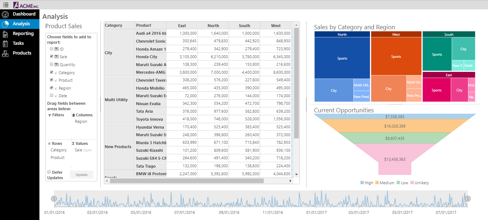Select the Product item in the Rows area
The height and width of the screenshot is (220, 488).
click(58, 158)
